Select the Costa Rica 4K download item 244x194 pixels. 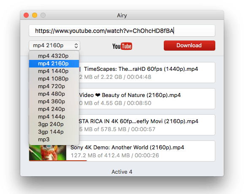click(147, 125)
